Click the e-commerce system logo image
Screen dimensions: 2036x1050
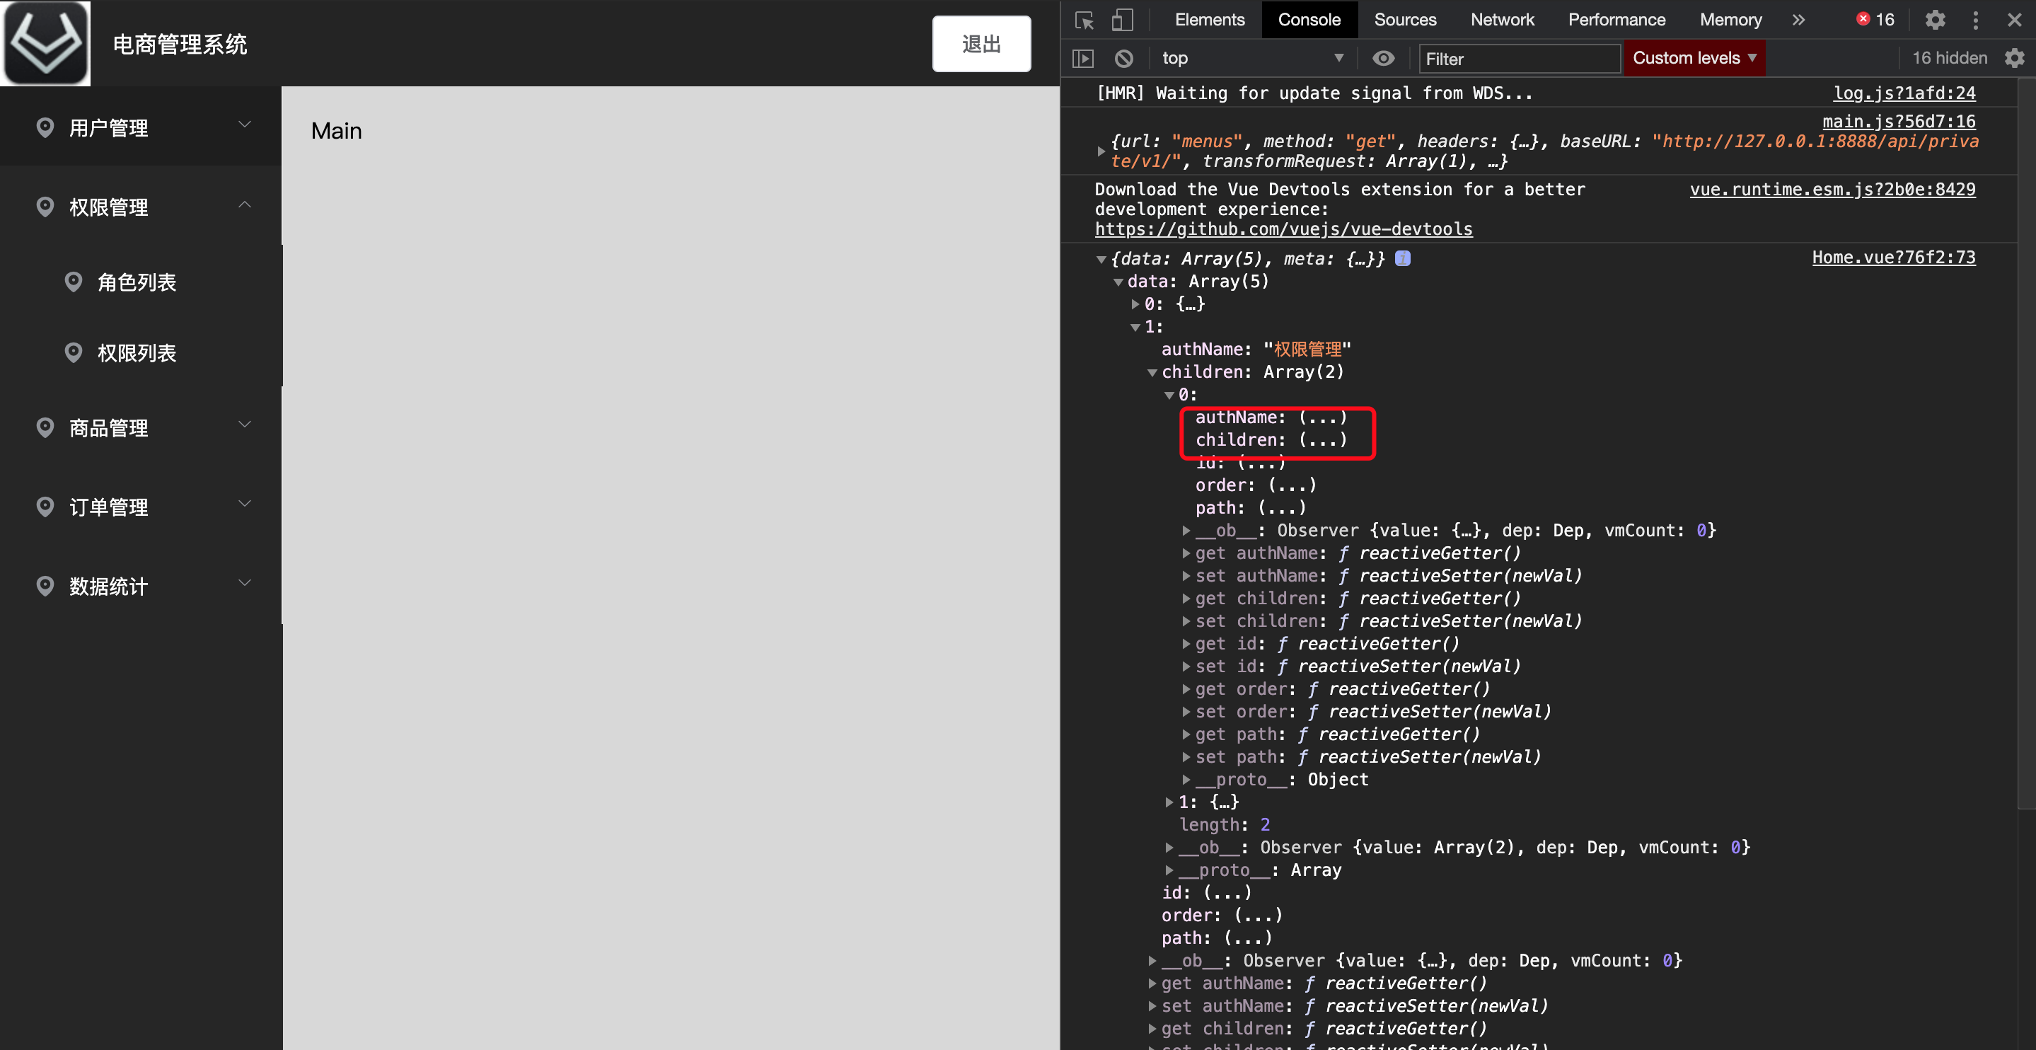coord(46,42)
